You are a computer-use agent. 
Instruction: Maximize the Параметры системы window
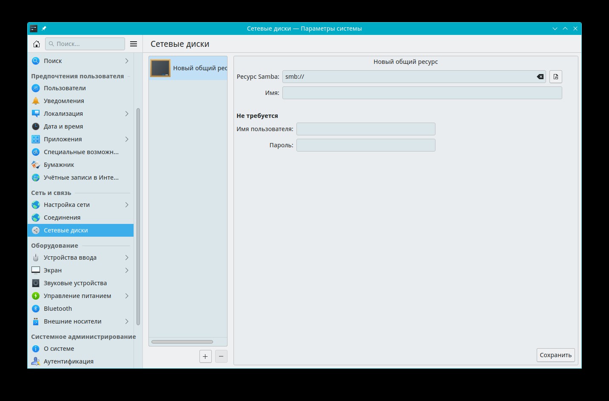(x=565, y=29)
